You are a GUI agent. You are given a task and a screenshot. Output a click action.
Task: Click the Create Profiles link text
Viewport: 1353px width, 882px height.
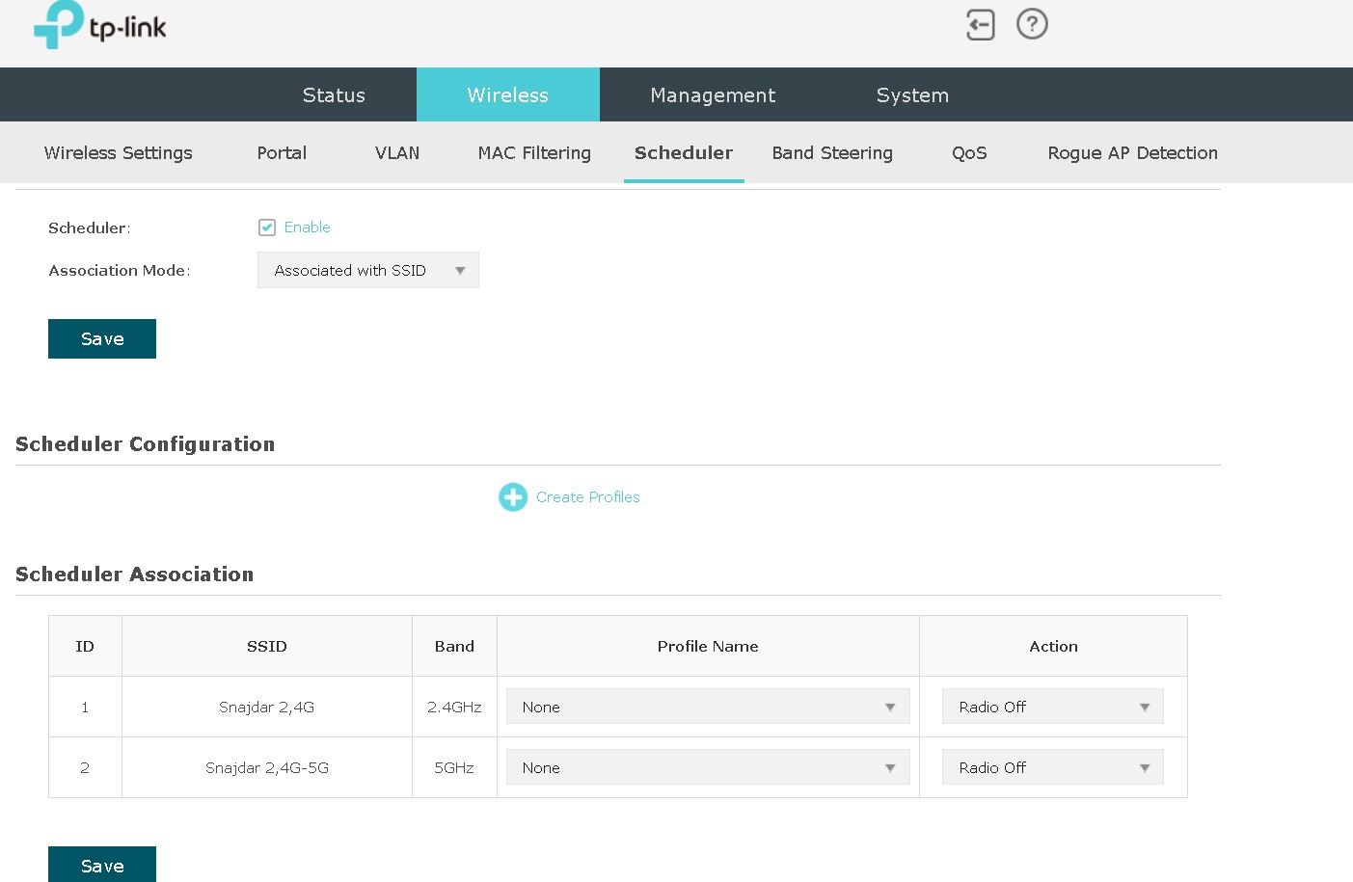587,497
